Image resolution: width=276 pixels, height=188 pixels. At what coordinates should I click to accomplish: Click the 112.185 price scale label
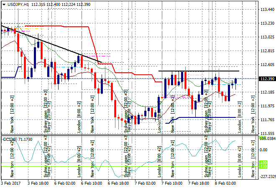pos(267,92)
